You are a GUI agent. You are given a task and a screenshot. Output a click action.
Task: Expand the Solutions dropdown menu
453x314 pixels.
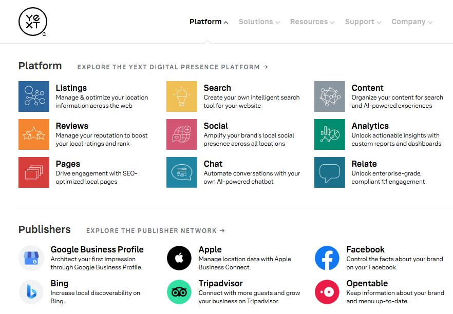[259, 22]
